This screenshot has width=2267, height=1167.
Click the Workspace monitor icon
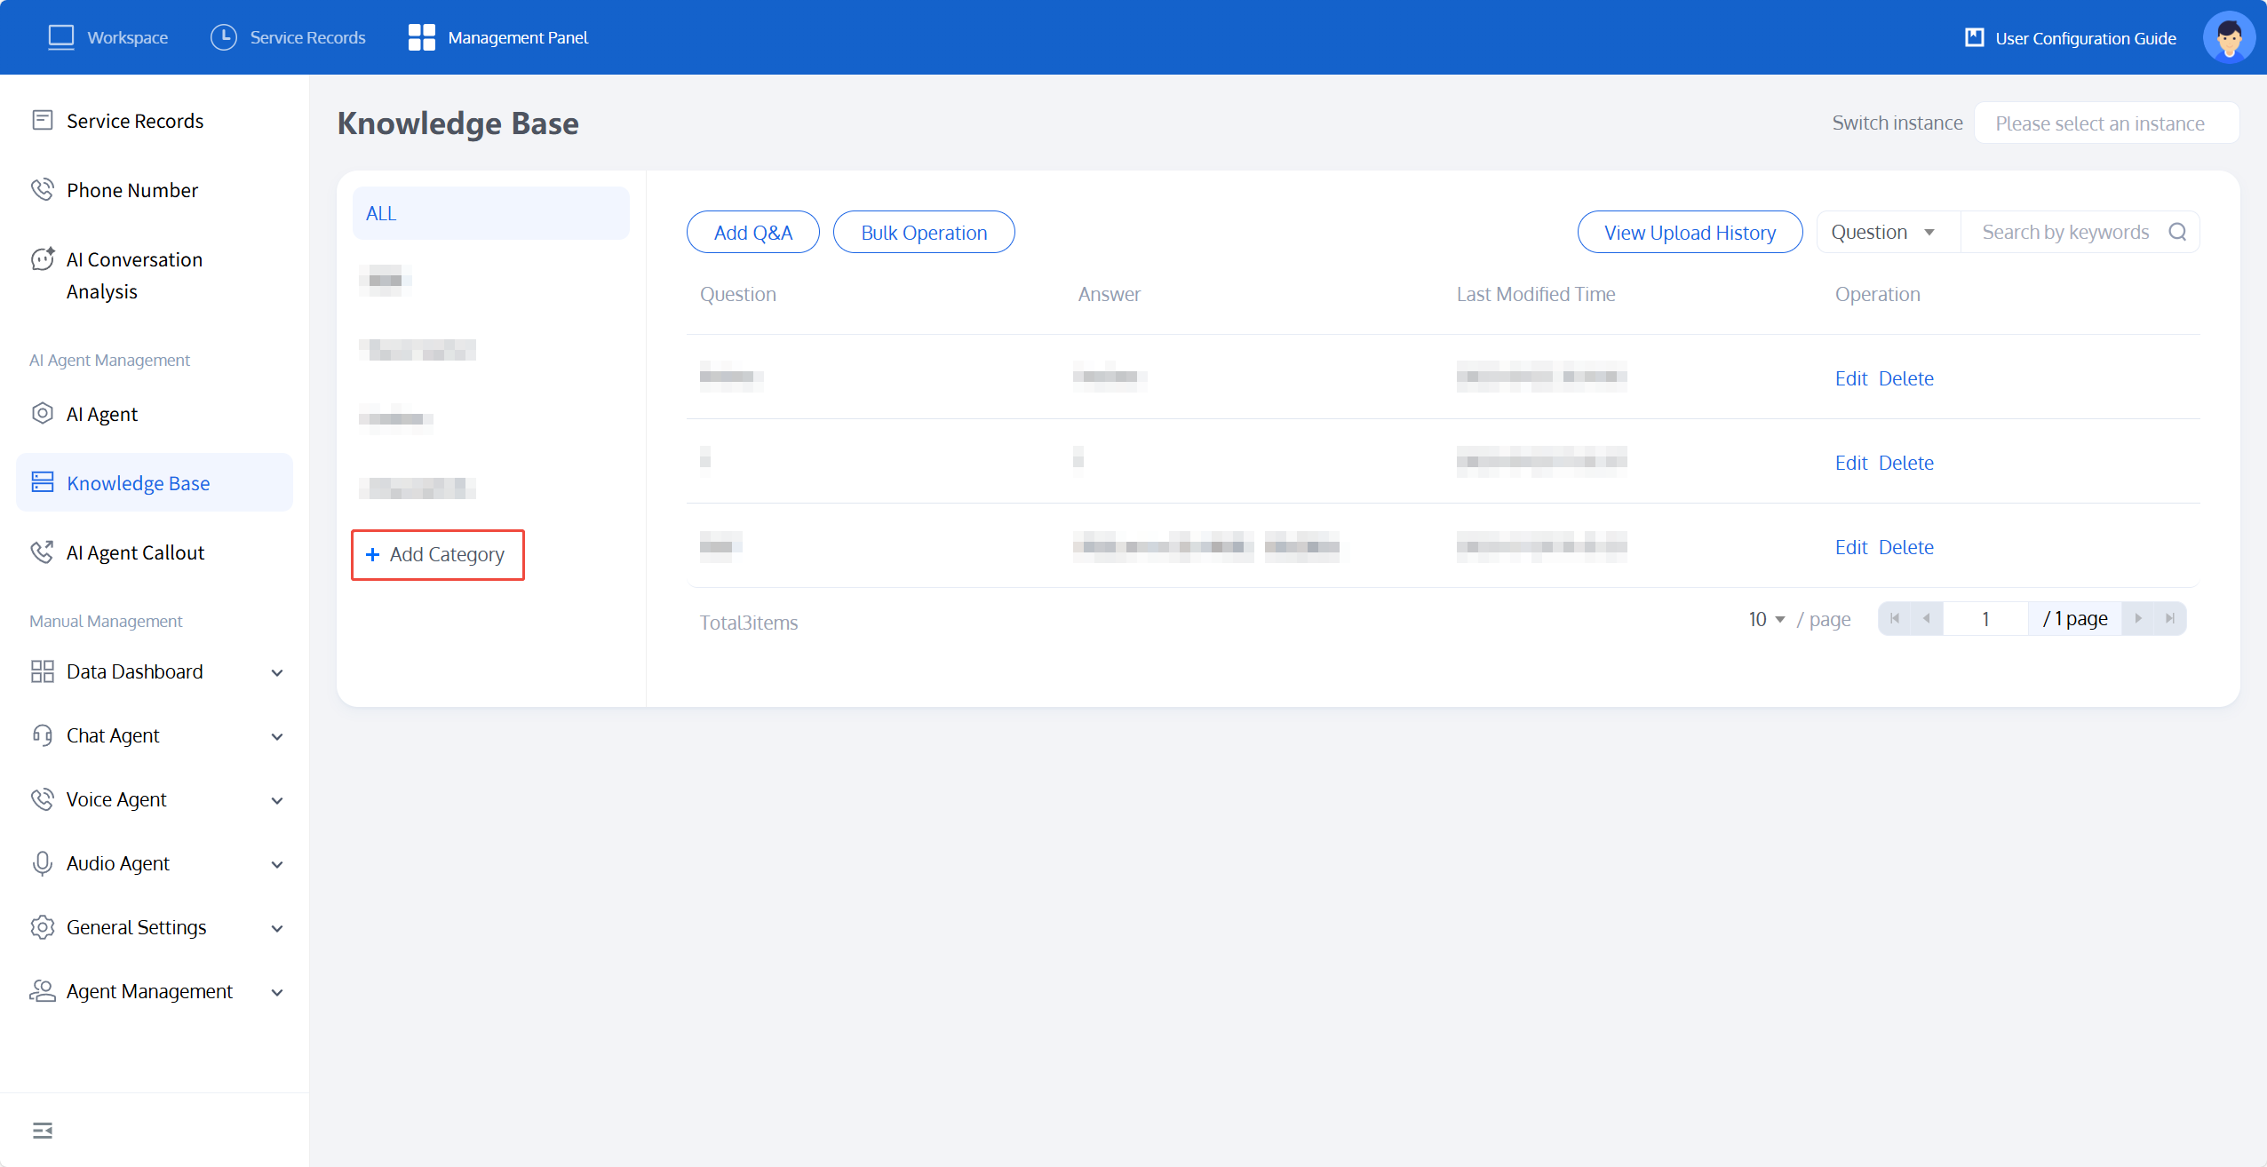click(x=61, y=37)
